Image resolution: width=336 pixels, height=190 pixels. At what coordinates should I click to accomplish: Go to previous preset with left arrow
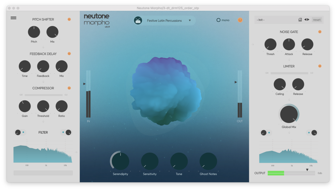[305, 20]
